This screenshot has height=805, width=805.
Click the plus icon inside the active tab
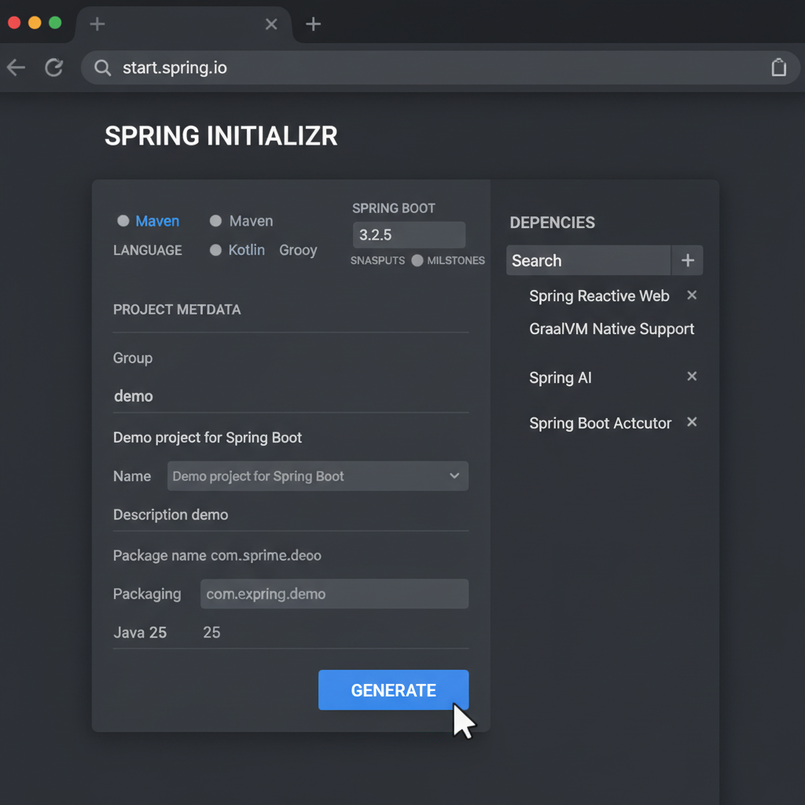[x=97, y=24]
